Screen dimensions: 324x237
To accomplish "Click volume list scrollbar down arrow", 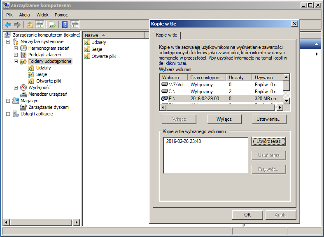I will pyautogui.click(x=286, y=101).
